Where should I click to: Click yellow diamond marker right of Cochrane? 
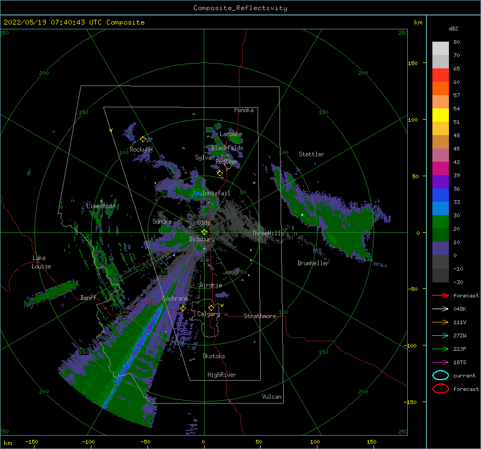183,308
